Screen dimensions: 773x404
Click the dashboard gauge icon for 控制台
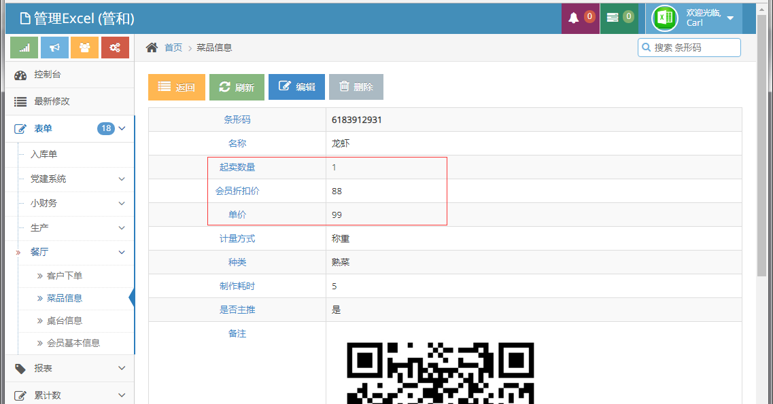coord(20,75)
